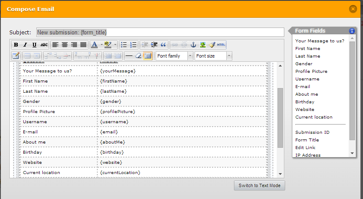
Task: Click the blockquote icon
Action: (163, 45)
